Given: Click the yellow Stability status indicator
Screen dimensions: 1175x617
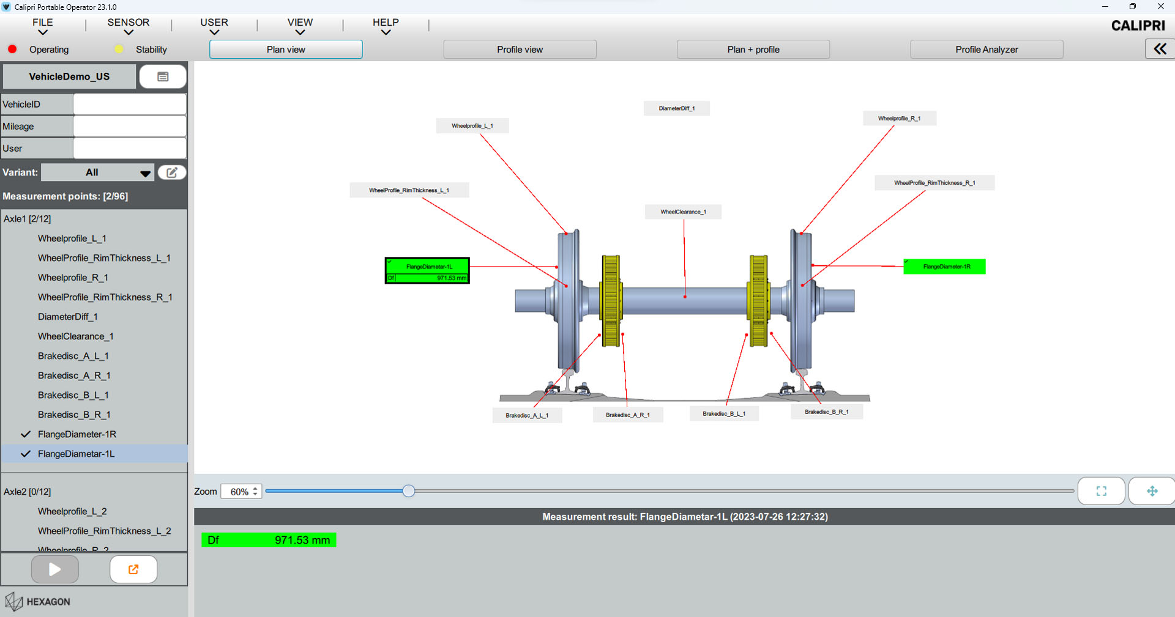Looking at the screenshot, I should point(119,49).
